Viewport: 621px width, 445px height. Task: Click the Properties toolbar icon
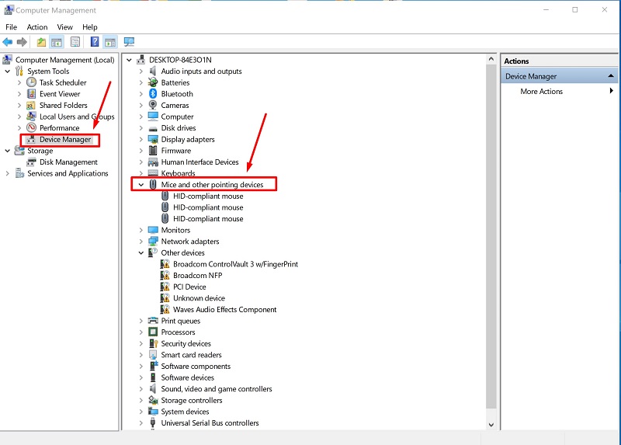75,42
